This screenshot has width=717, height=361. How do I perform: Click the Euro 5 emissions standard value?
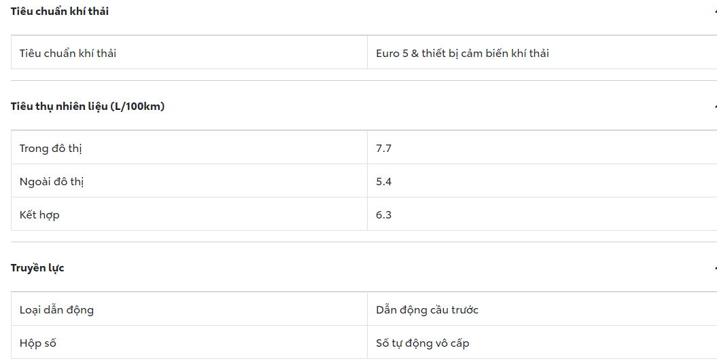pos(462,53)
